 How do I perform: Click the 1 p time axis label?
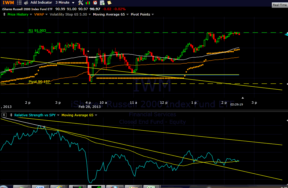194,103
